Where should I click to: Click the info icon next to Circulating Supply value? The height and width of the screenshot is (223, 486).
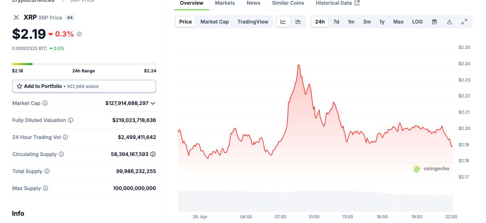[153, 154]
